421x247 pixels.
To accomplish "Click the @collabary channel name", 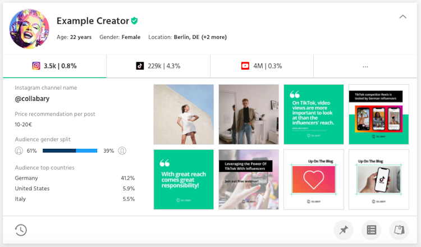I will click(31, 99).
